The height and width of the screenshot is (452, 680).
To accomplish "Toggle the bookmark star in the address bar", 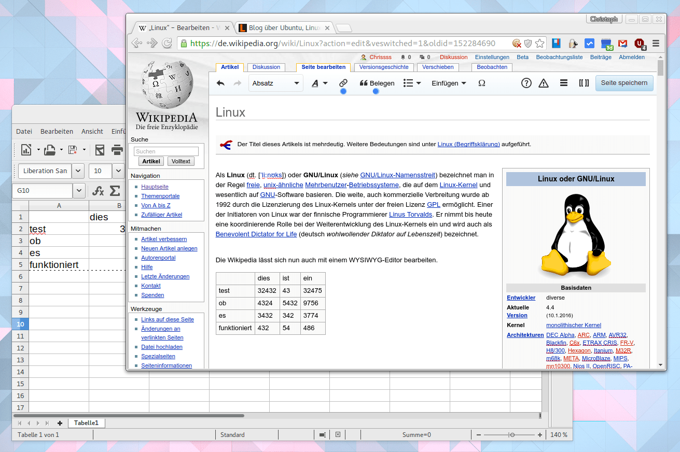I will (x=539, y=44).
